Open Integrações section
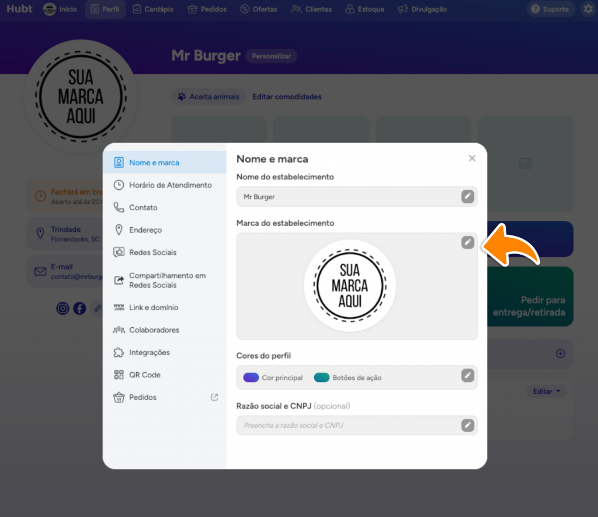Viewport: 598px width, 517px height. pyautogui.click(x=164, y=352)
